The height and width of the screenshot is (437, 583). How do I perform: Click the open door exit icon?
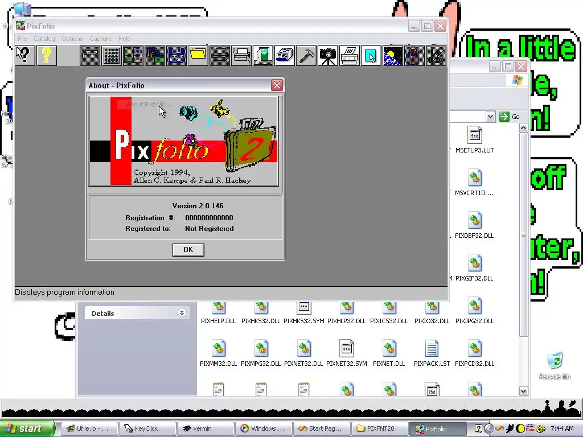click(x=263, y=56)
